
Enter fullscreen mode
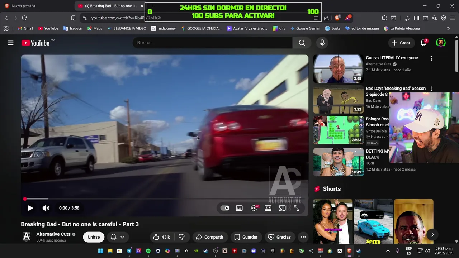297,208
